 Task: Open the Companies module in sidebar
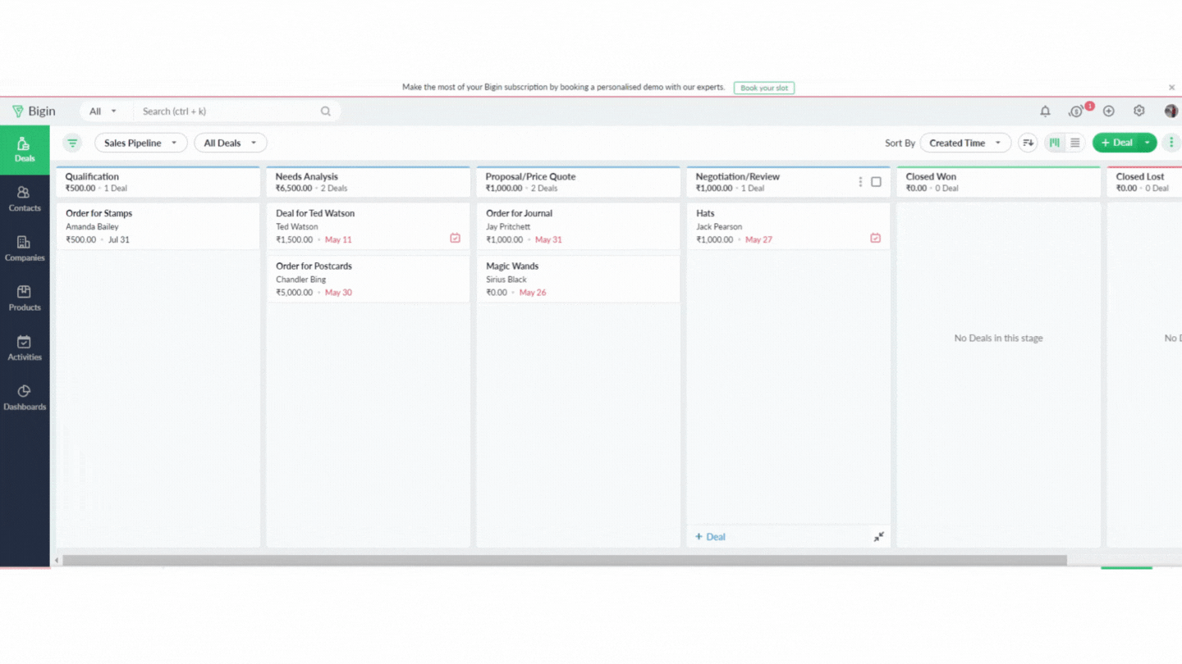pos(25,248)
